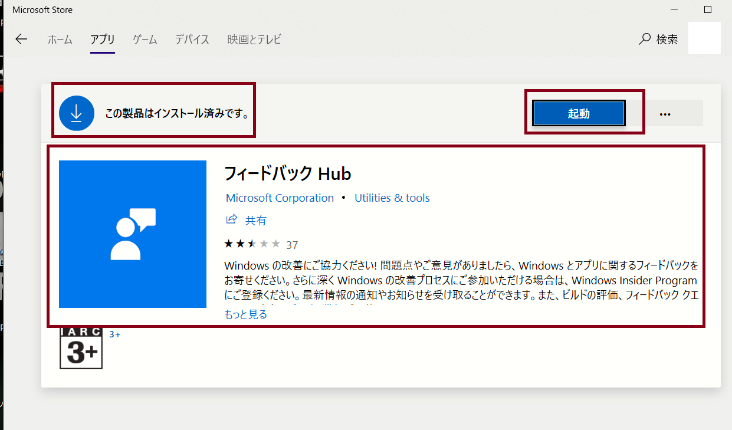The image size is (732, 430).
Task: Switch to the アプリ tab
Action: (x=102, y=40)
